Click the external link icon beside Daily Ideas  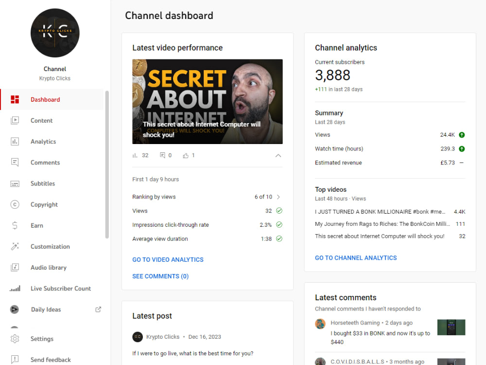coord(98,310)
